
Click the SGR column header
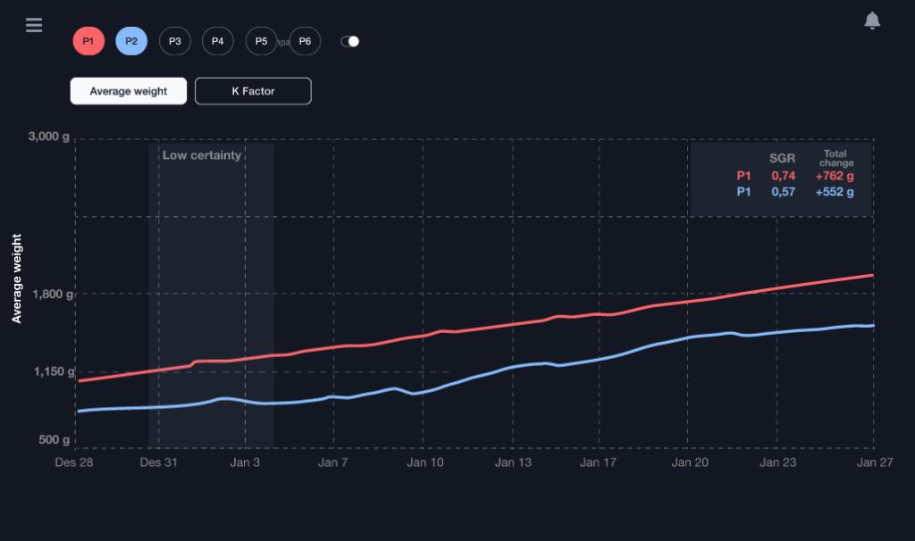coord(782,158)
